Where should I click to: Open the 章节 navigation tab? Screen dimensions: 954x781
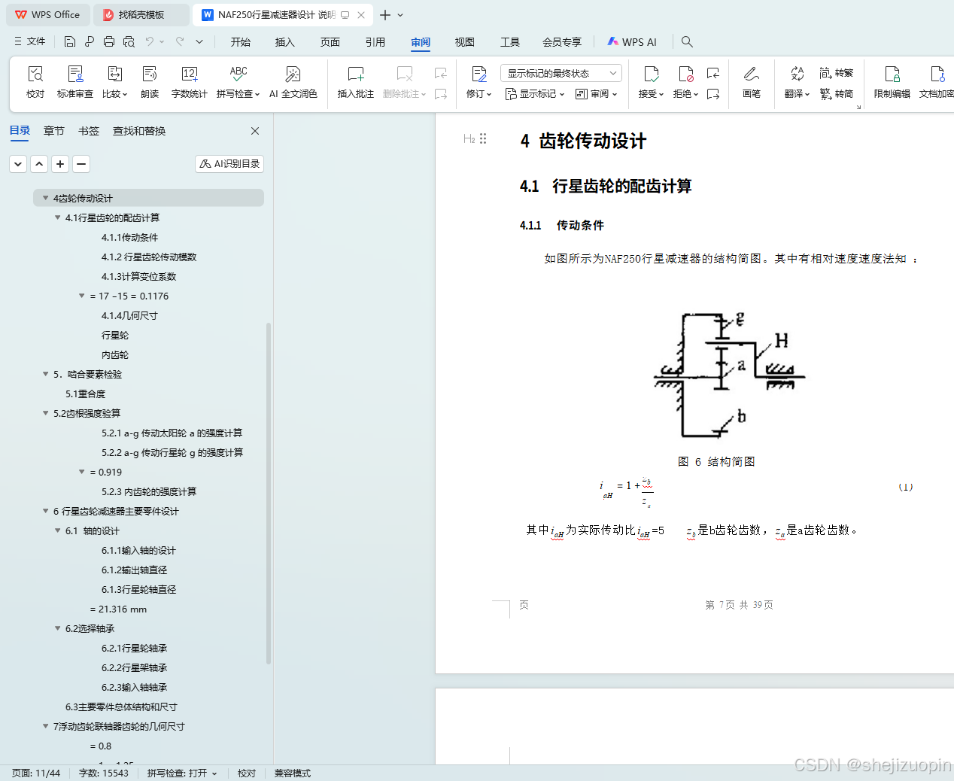(x=54, y=131)
